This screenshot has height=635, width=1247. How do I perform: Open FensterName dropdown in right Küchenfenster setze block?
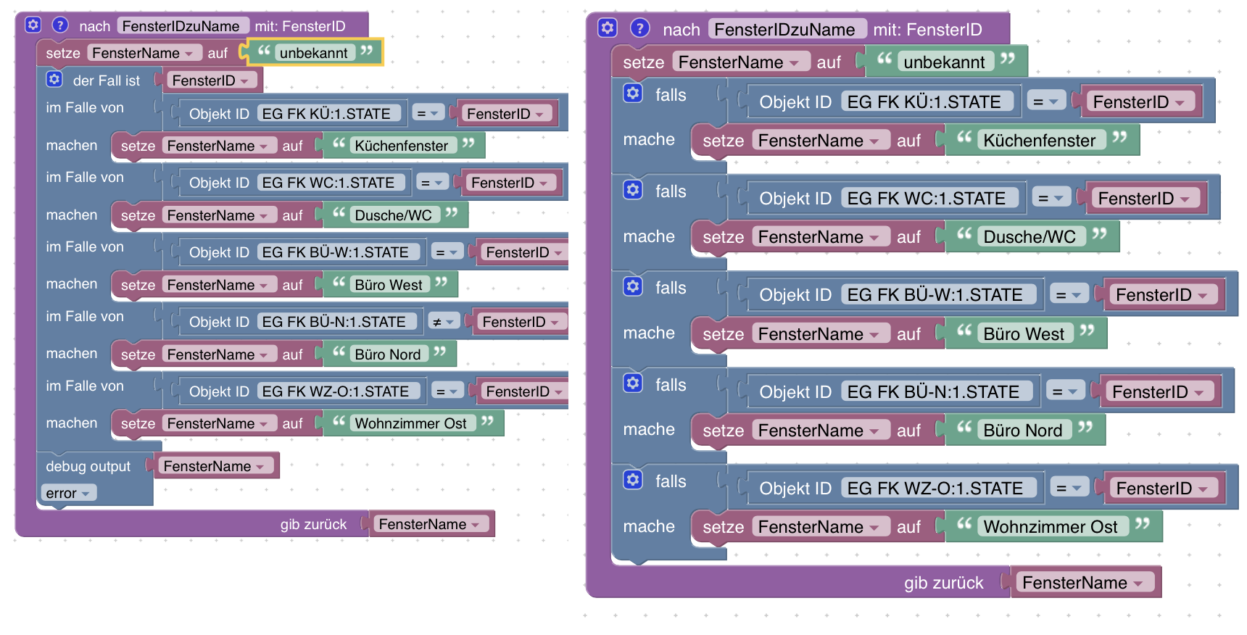820,141
